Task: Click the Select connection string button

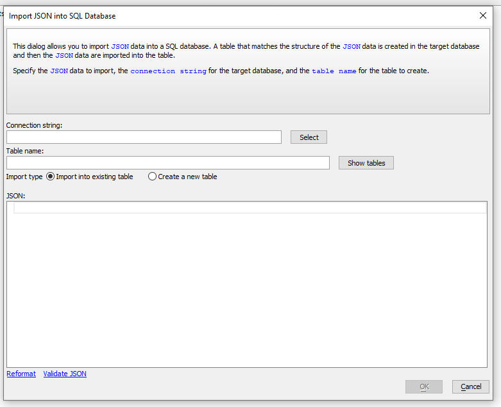Action: (309, 137)
